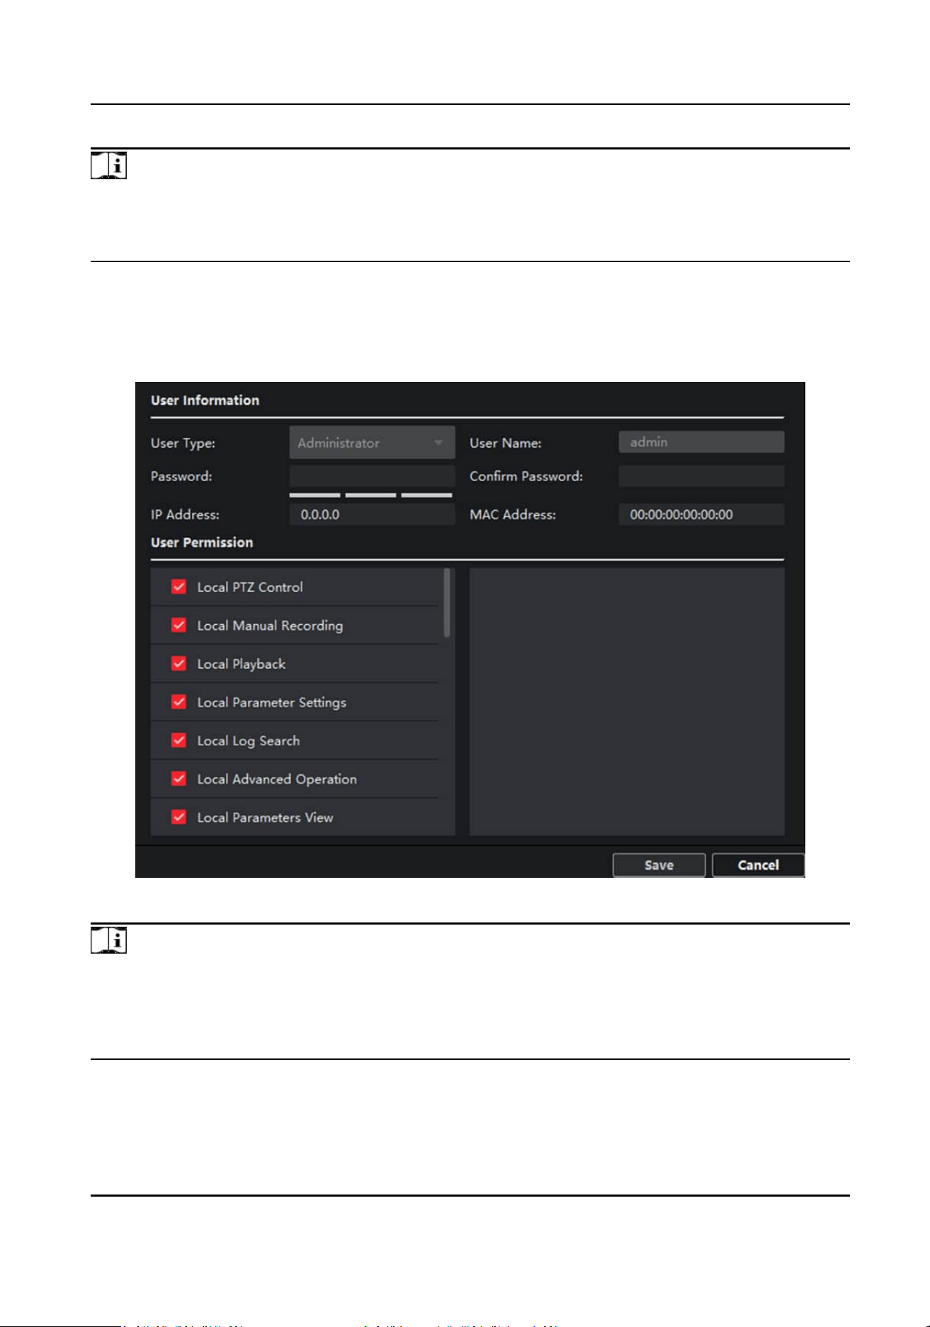
Task: Focus the Confirm Password field
Action: [701, 476]
